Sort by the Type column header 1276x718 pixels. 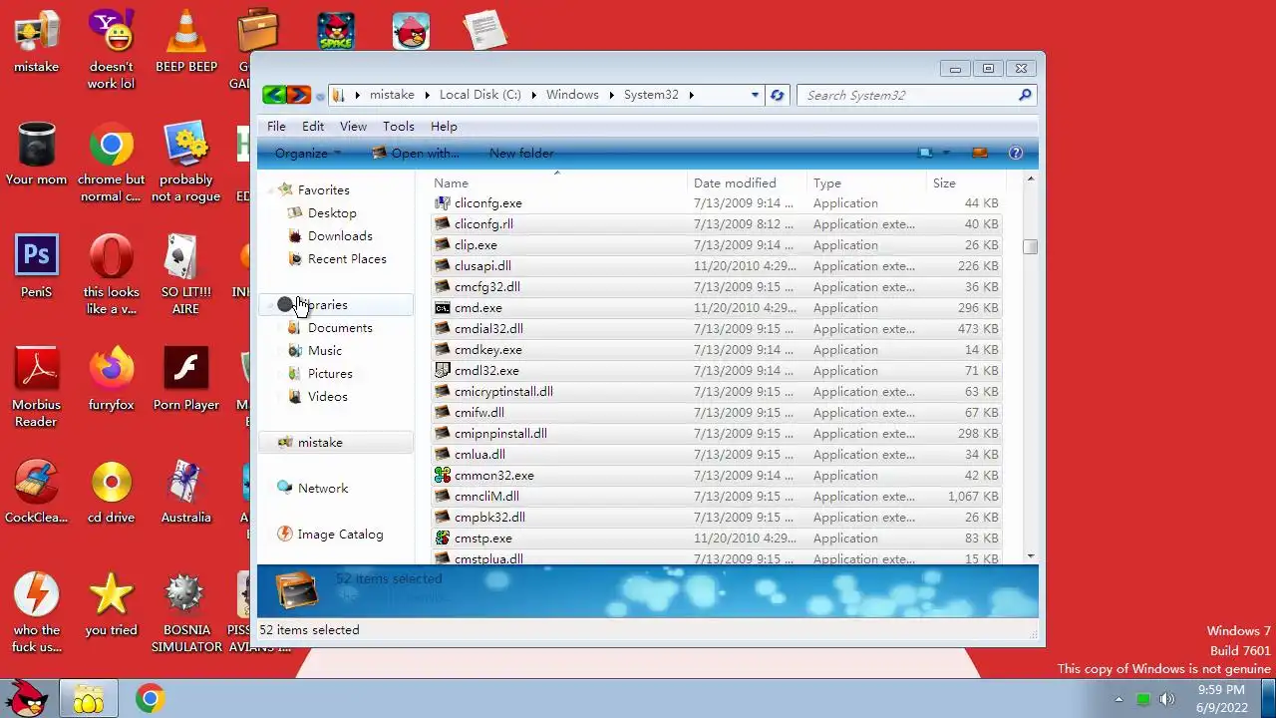click(x=866, y=182)
